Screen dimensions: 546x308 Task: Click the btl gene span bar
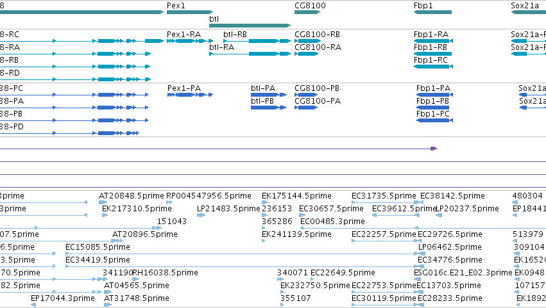tap(250, 26)
